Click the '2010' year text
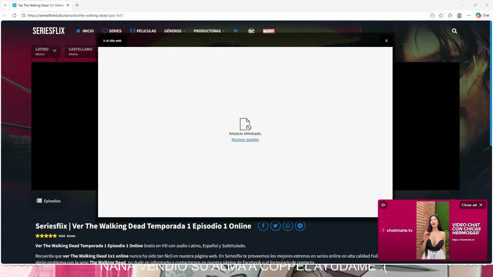 [62, 236]
